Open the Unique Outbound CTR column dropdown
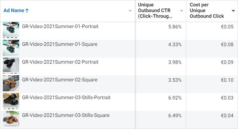Screen dimensions: 238x129 (181, 11)
